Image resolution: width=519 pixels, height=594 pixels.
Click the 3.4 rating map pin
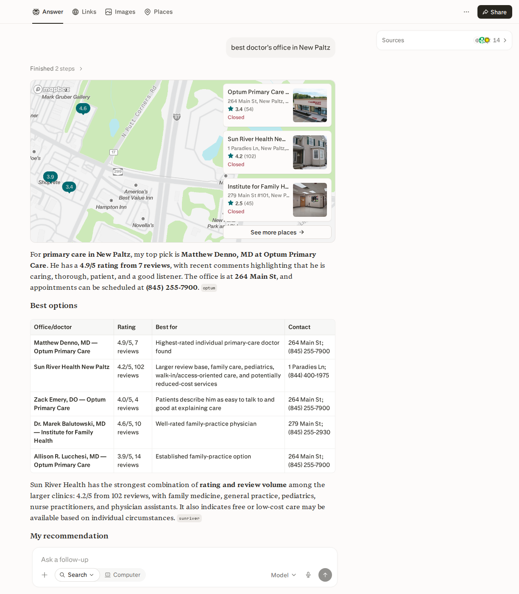click(69, 187)
